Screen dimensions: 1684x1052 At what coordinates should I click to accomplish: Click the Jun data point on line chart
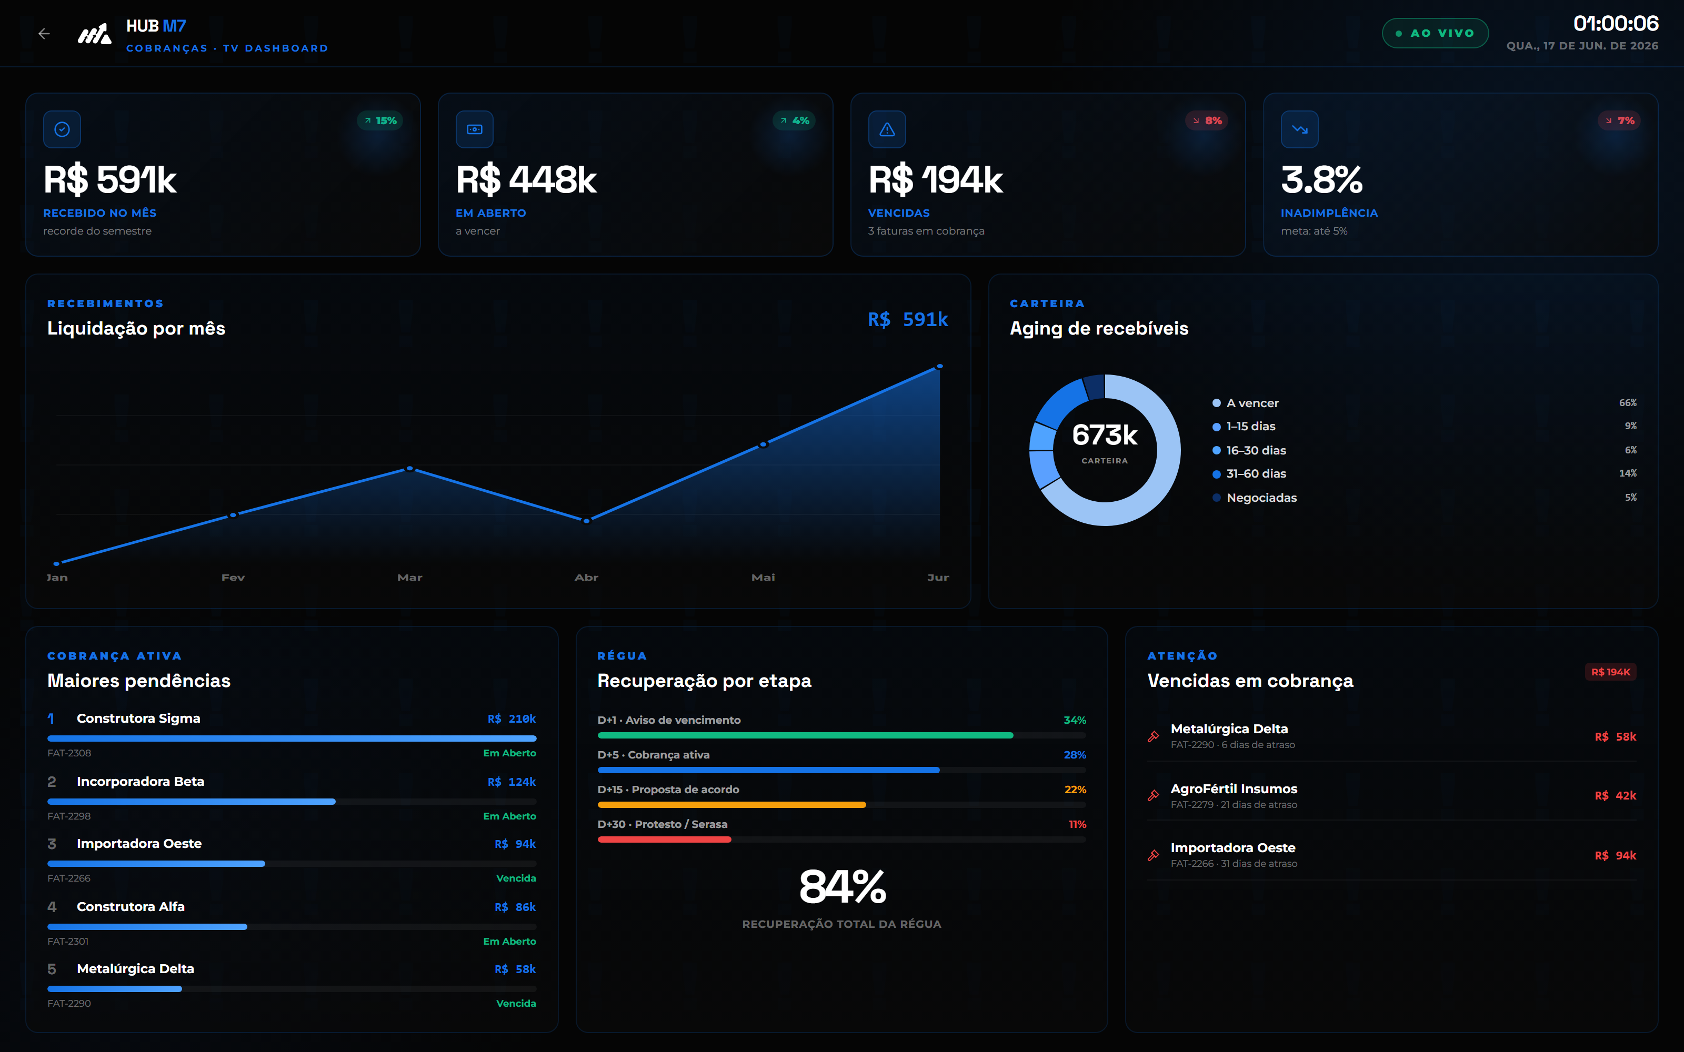point(939,366)
